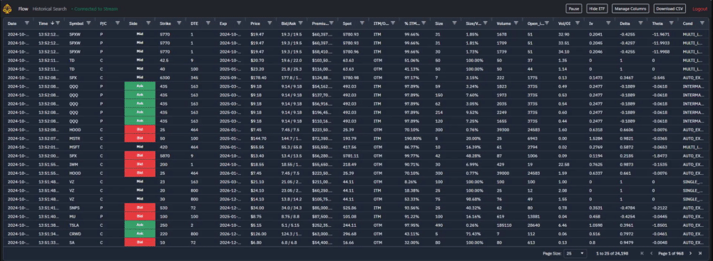The width and height of the screenshot is (713, 261).
Task: Click the Time column sort arrow
Action: click(x=52, y=23)
